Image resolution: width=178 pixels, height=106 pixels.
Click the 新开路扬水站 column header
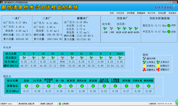pyautogui.click(x=49, y=81)
